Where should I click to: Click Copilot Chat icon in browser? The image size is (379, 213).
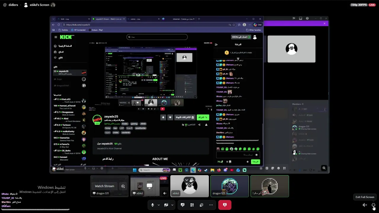[x=257, y=25]
